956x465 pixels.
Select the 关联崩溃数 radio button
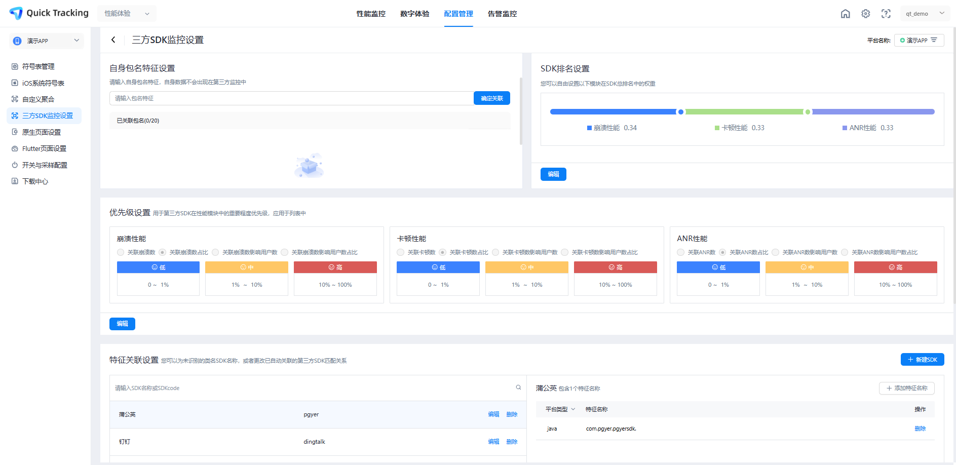(121, 252)
